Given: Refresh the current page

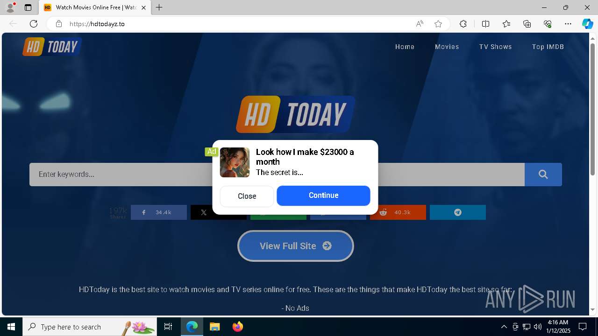Looking at the screenshot, I should pos(34,24).
